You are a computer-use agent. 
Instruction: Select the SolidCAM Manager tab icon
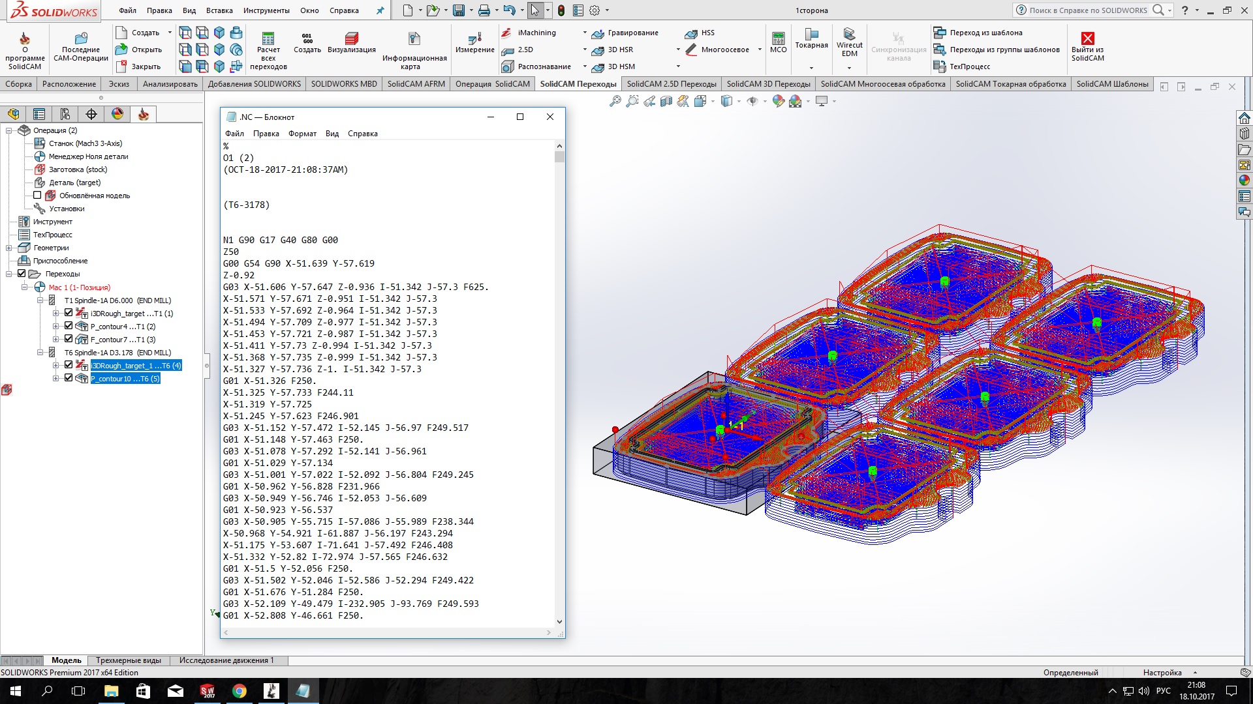[144, 114]
